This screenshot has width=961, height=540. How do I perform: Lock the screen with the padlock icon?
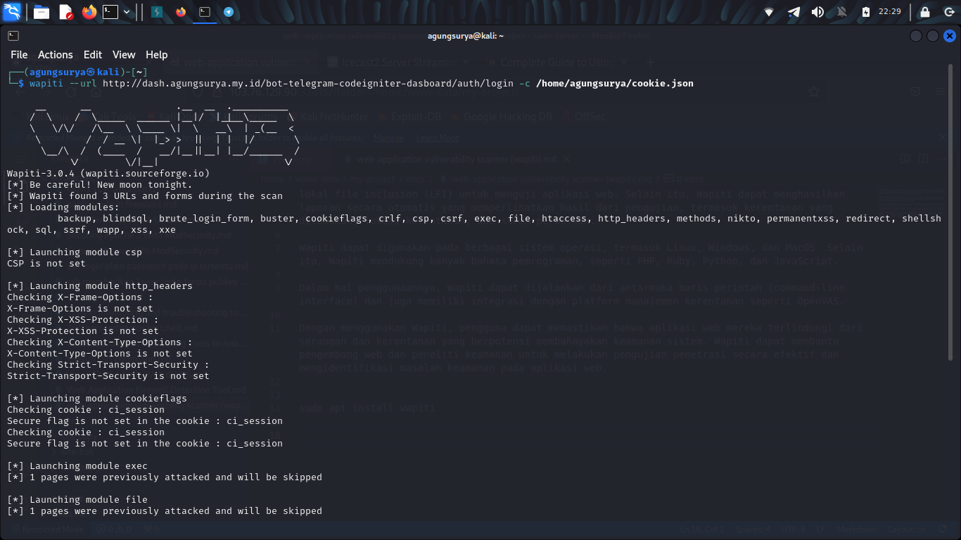(925, 12)
